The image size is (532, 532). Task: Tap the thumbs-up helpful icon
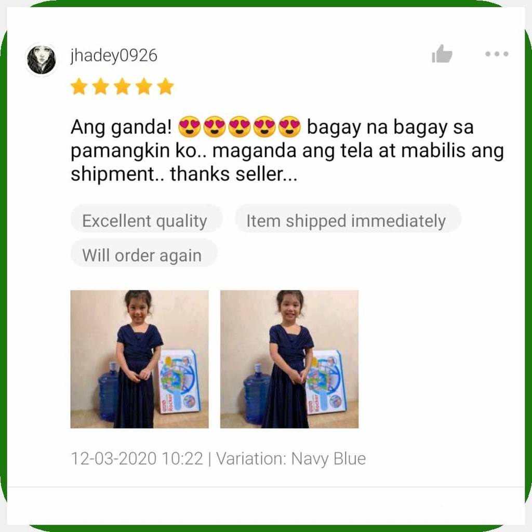(442, 54)
